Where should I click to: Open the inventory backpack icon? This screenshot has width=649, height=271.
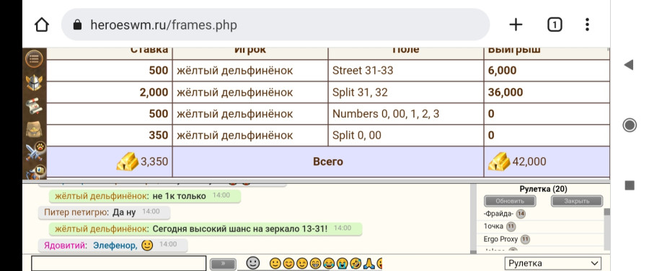[x=34, y=130]
